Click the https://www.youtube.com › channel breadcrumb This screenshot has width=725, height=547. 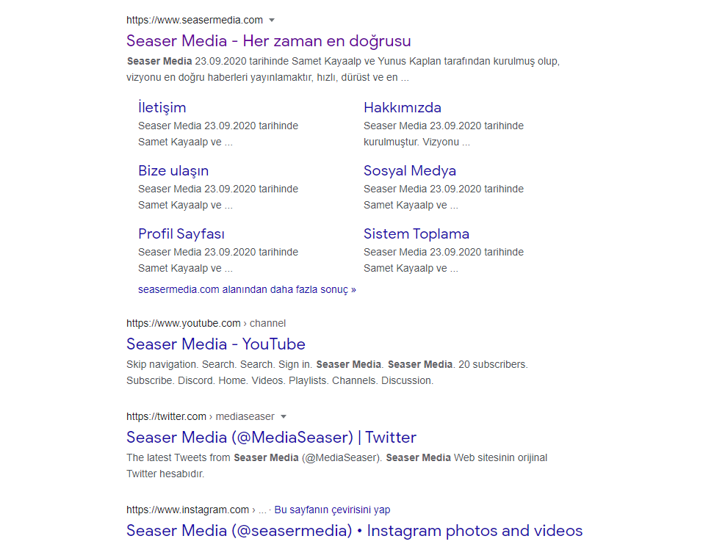[206, 323]
